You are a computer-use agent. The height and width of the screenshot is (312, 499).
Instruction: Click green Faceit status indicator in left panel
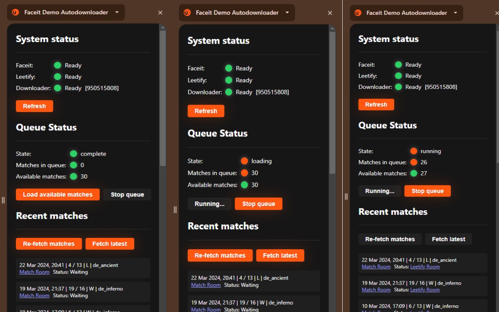click(58, 66)
